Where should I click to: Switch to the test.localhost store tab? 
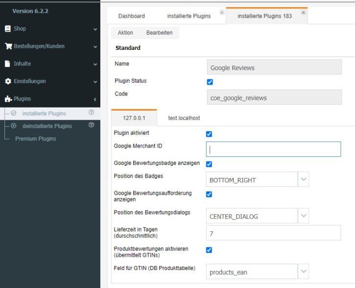click(x=184, y=118)
